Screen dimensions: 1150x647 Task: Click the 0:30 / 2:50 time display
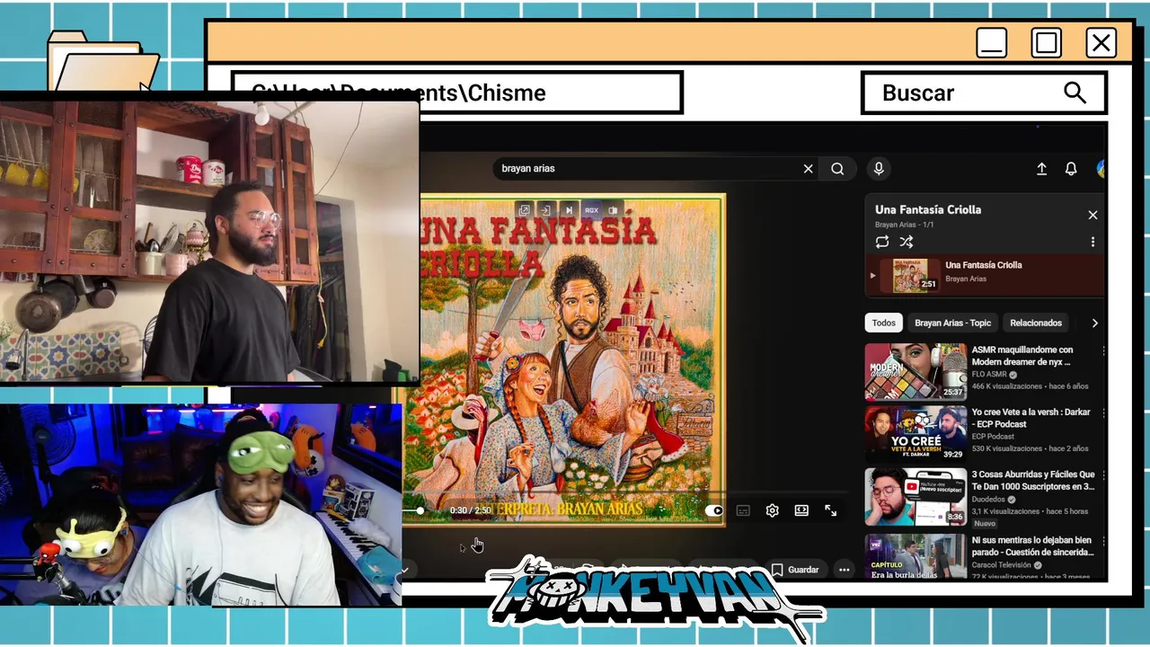(471, 510)
